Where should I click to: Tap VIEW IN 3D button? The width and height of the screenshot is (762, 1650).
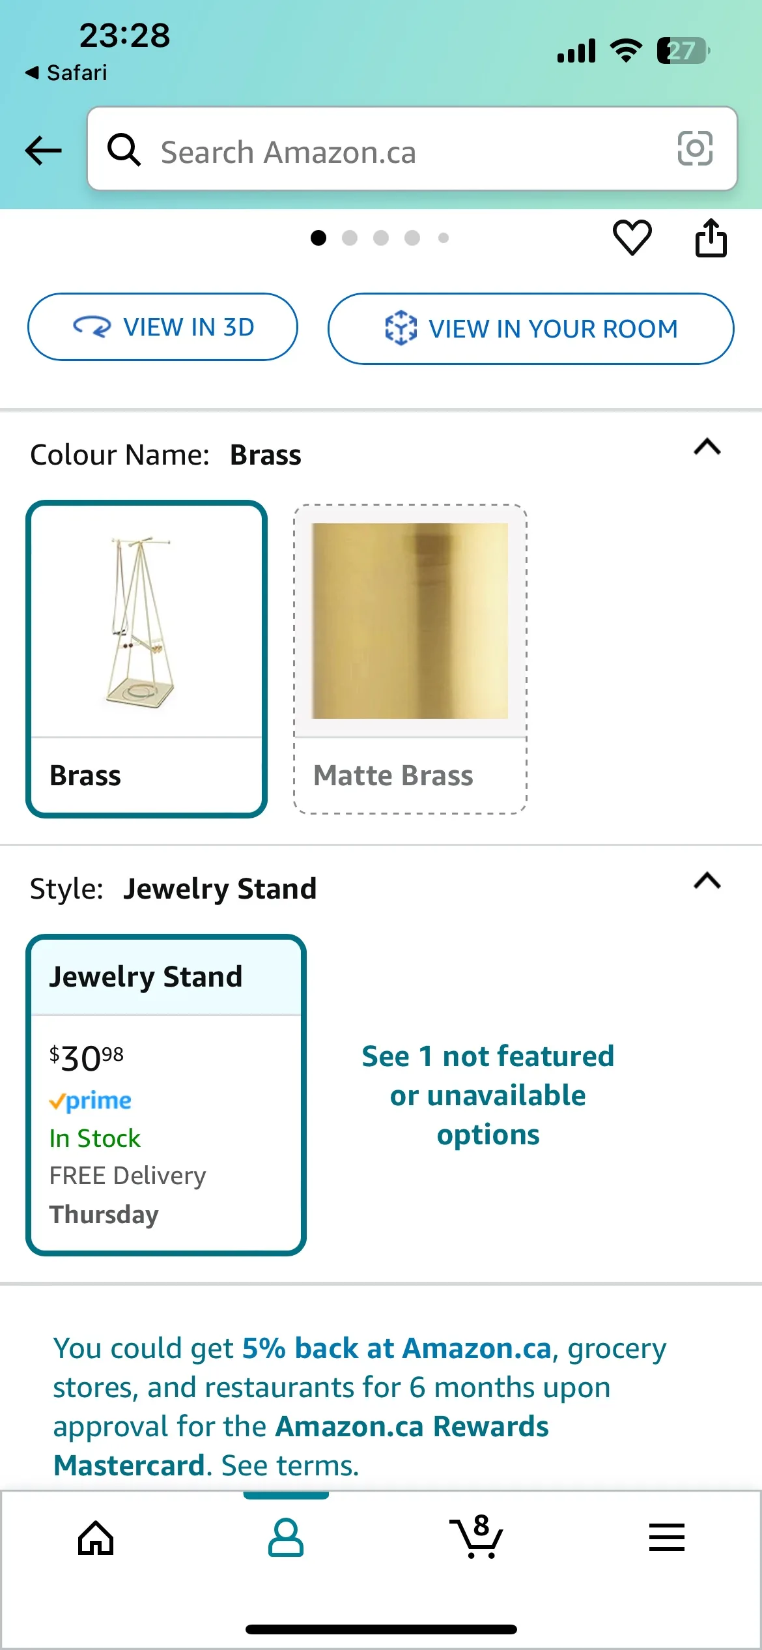(x=162, y=326)
